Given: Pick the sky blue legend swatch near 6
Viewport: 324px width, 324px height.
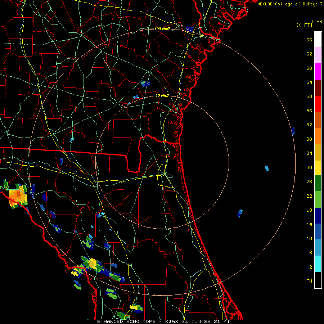Looking at the screenshot, I should pos(318,248).
